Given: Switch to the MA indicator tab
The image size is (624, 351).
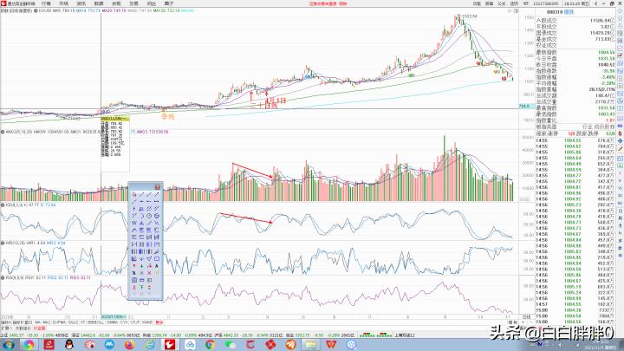Looking at the screenshot, I should click(x=37, y=322).
